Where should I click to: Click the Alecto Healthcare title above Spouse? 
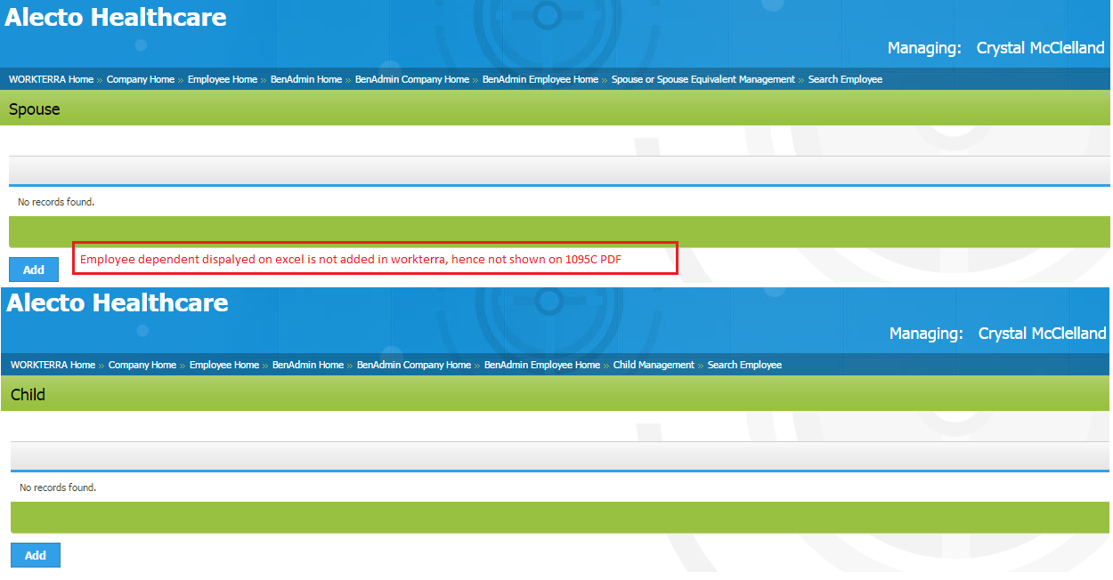(116, 17)
